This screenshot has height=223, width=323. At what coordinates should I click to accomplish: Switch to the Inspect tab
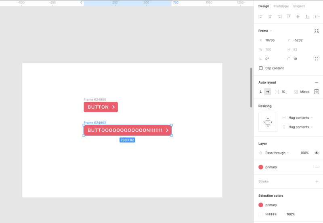(299, 6)
